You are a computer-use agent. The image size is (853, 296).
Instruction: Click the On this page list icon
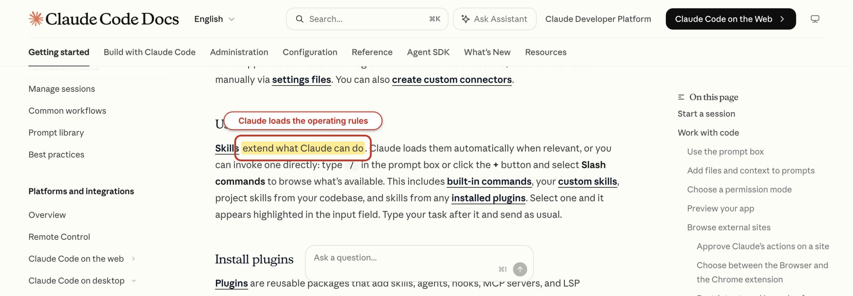pyautogui.click(x=681, y=97)
